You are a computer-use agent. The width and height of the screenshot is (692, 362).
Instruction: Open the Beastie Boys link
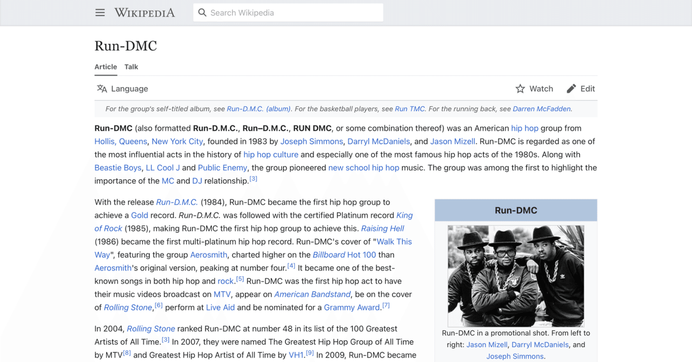click(x=118, y=167)
